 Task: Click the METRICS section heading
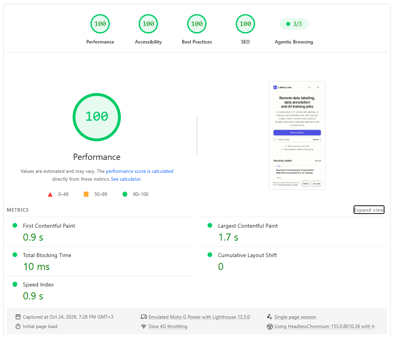click(x=18, y=210)
